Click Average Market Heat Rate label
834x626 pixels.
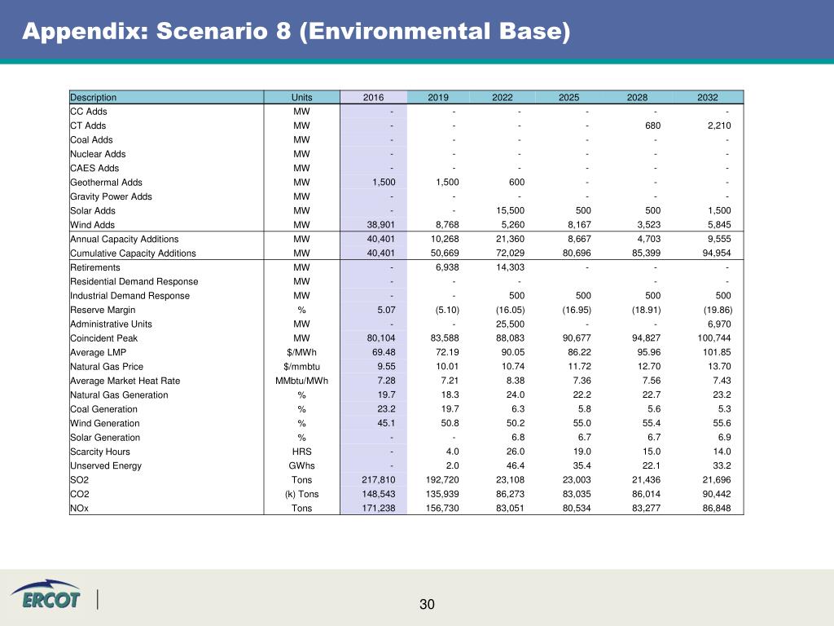[125, 381]
